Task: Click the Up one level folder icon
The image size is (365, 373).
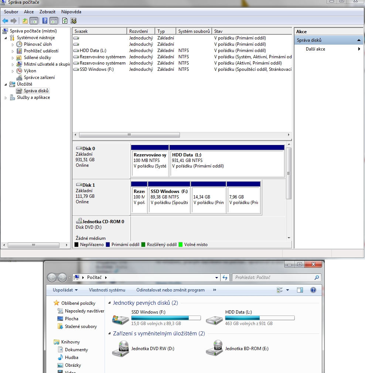Action: tap(25, 21)
